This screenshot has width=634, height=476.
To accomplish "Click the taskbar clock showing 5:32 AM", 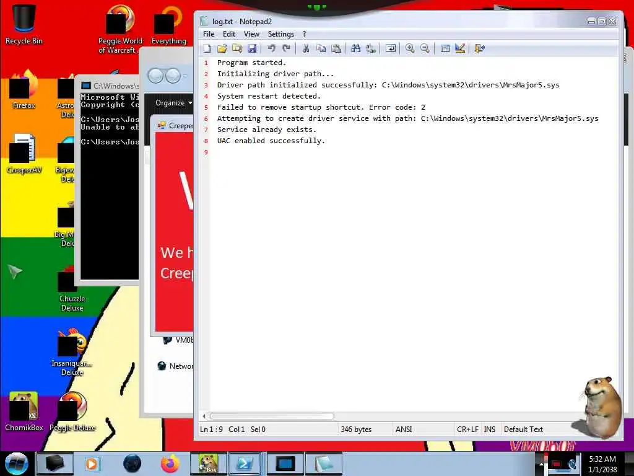I will coord(602,464).
